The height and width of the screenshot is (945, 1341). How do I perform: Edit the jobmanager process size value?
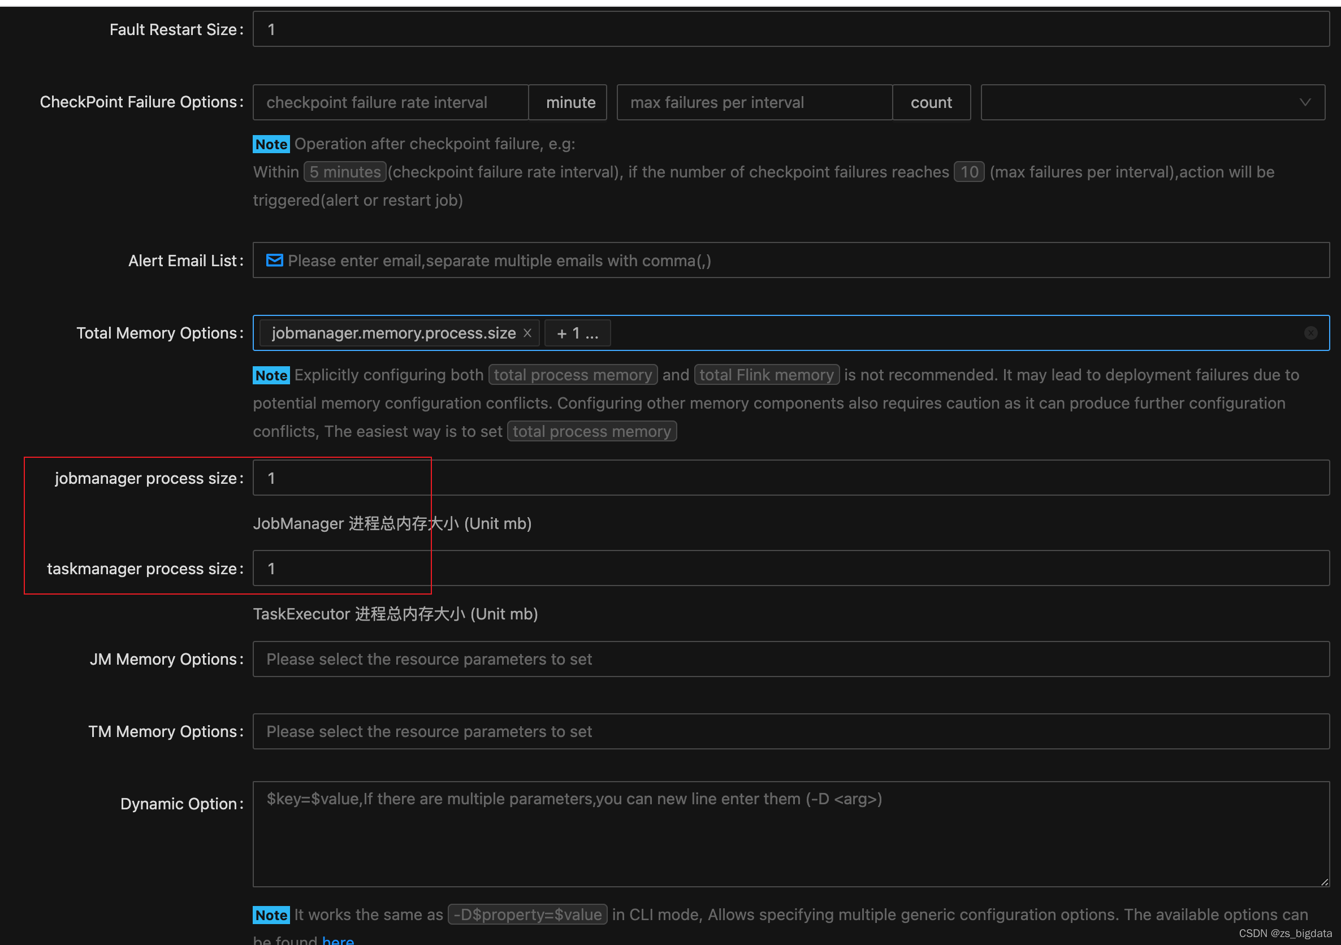(x=790, y=478)
